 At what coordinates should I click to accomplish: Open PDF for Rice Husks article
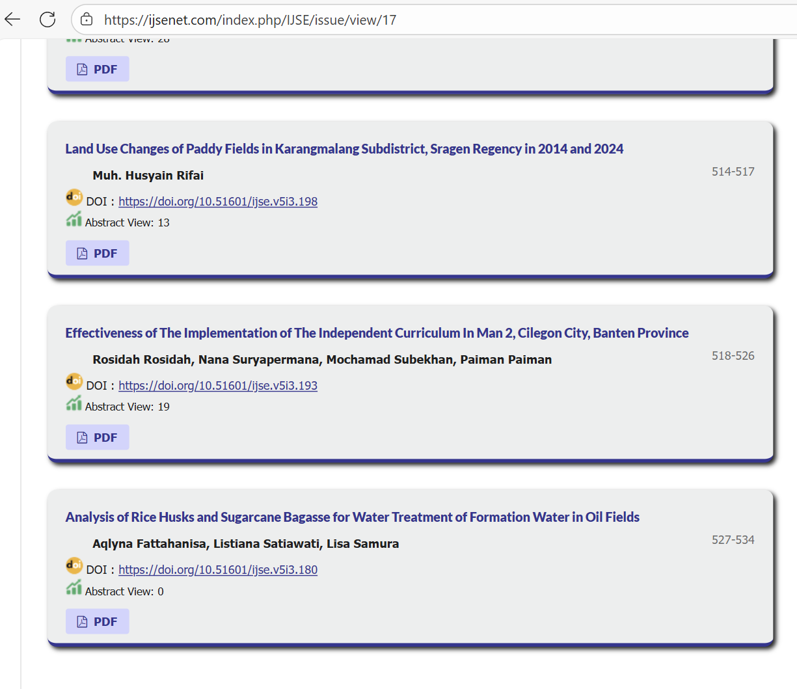(98, 621)
